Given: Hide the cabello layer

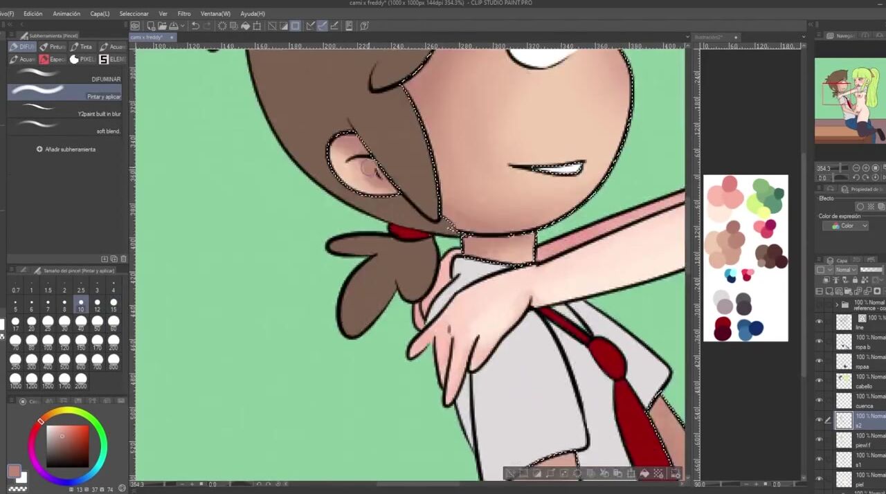Looking at the screenshot, I should [820, 381].
